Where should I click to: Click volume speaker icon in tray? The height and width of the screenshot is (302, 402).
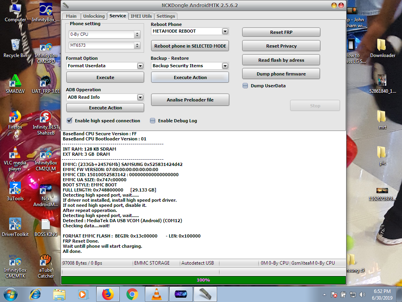362,295
